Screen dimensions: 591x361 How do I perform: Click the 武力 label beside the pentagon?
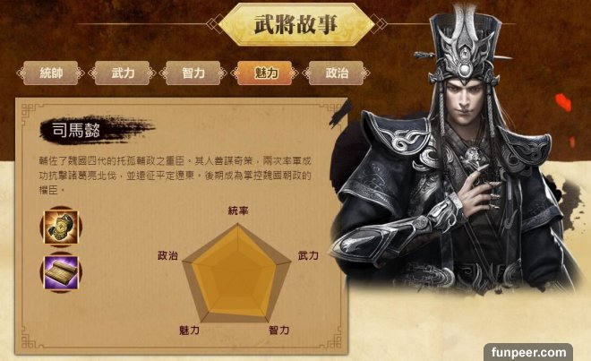tap(308, 255)
